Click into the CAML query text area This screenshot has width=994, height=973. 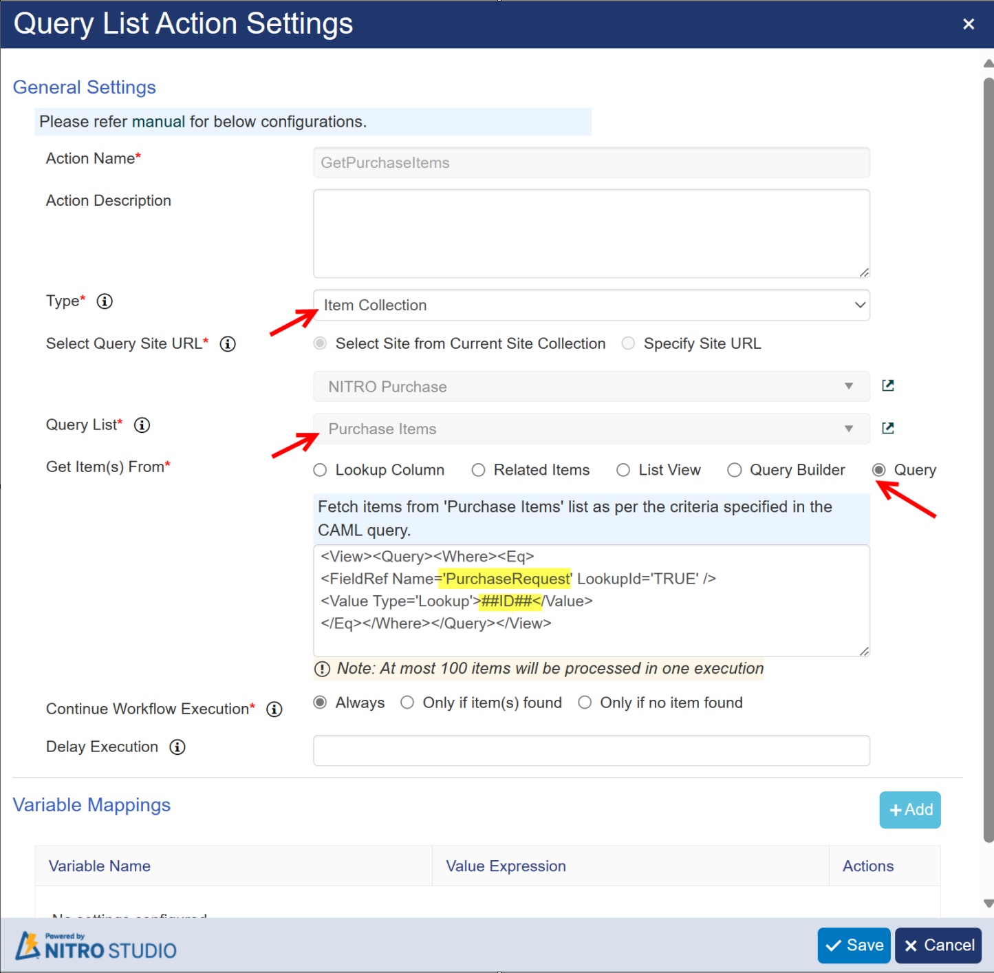(x=592, y=601)
